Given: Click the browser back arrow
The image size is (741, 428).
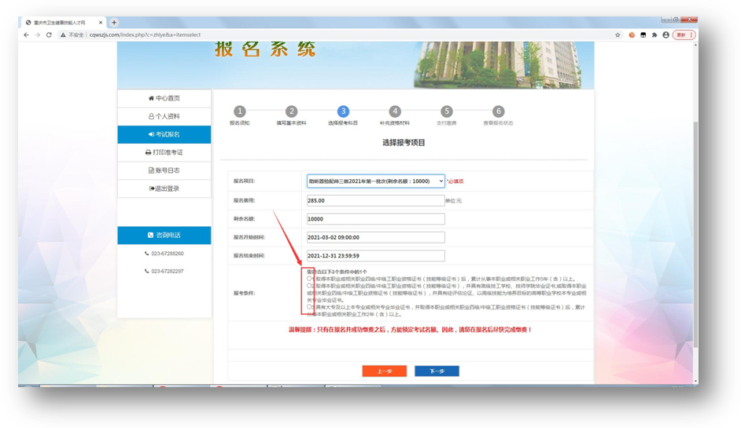Looking at the screenshot, I should (x=26, y=35).
